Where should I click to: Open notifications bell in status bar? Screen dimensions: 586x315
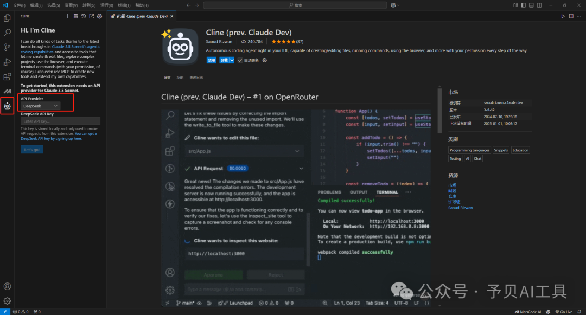pyautogui.click(x=579, y=312)
